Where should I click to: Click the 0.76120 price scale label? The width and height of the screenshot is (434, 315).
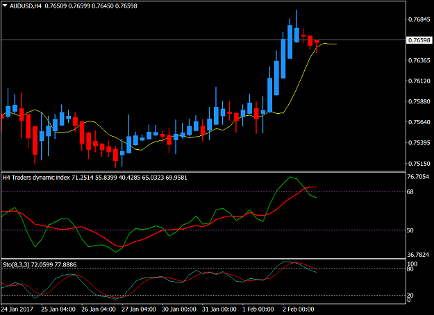419,81
